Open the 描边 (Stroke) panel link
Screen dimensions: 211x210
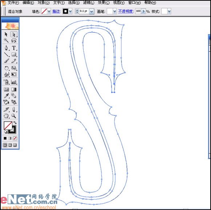[56, 11]
